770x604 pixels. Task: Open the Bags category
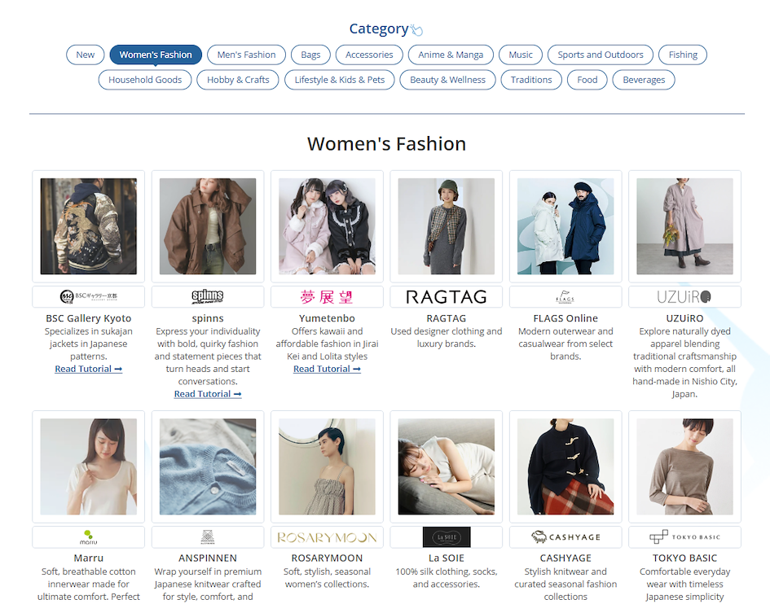pos(310,55)
